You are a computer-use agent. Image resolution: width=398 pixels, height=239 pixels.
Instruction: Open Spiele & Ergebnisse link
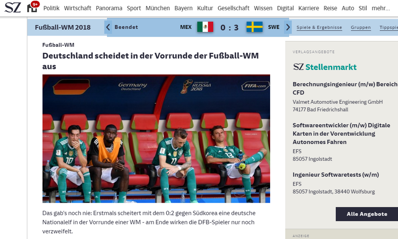point(319,27)
